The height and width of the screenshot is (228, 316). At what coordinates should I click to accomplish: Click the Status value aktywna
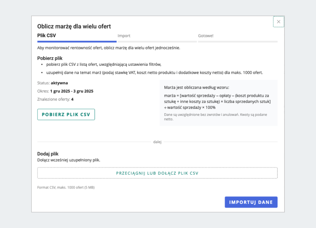59,83
